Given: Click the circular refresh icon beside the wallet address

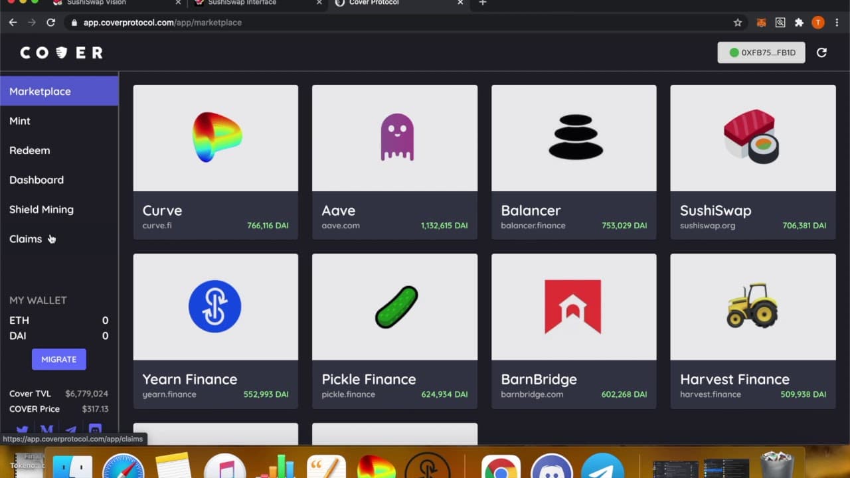Looking at the screenshot, I should coord(821,52).
